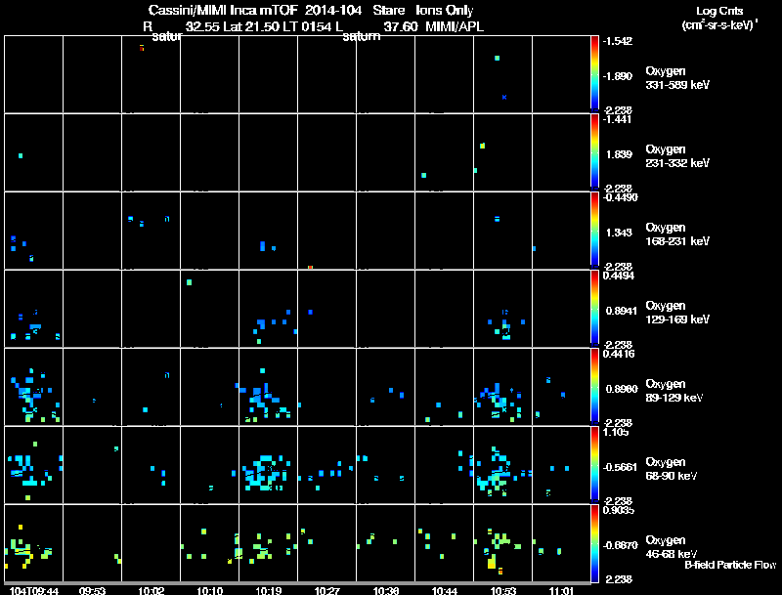Open the 09:44 panel in the Oxygen 231-332 keV row
Screen dimensions: 782x595
click(33, 151)
